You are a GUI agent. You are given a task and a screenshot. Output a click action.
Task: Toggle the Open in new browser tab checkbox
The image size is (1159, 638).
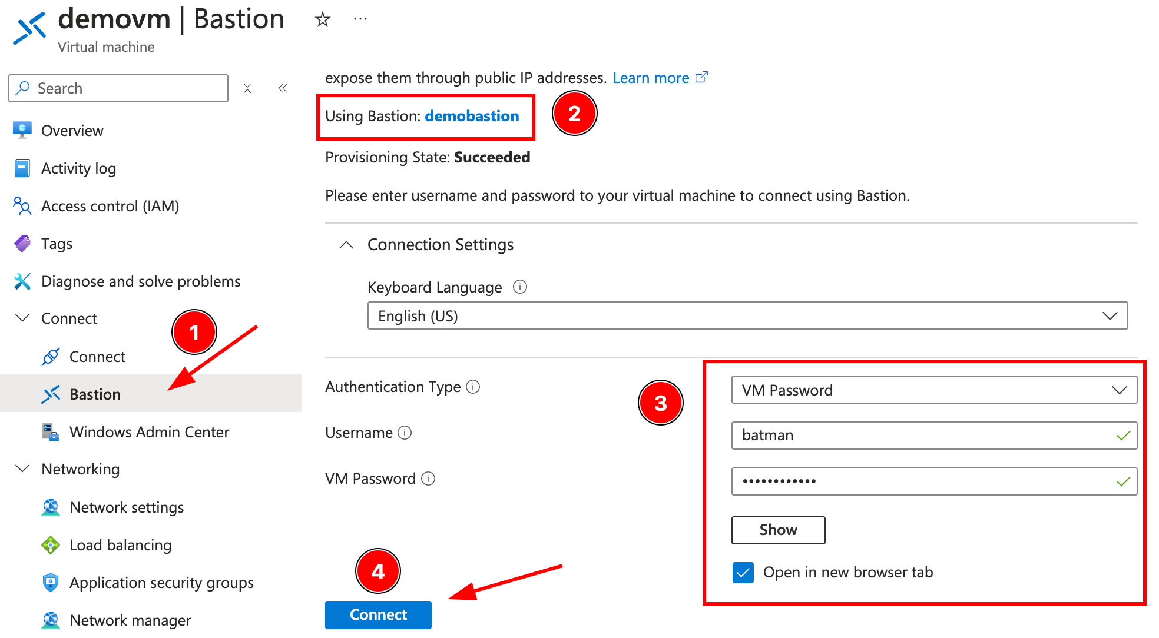click(743, 571)
